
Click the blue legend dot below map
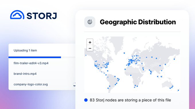point(86,100)
